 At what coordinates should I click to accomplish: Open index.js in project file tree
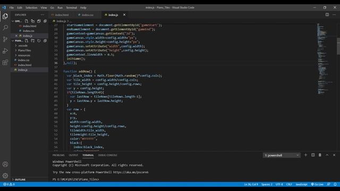click(22, 70)
